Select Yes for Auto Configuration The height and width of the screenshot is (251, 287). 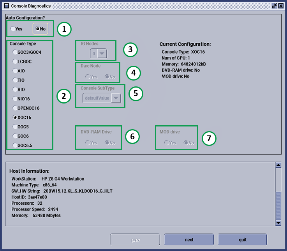coord(13,29)
